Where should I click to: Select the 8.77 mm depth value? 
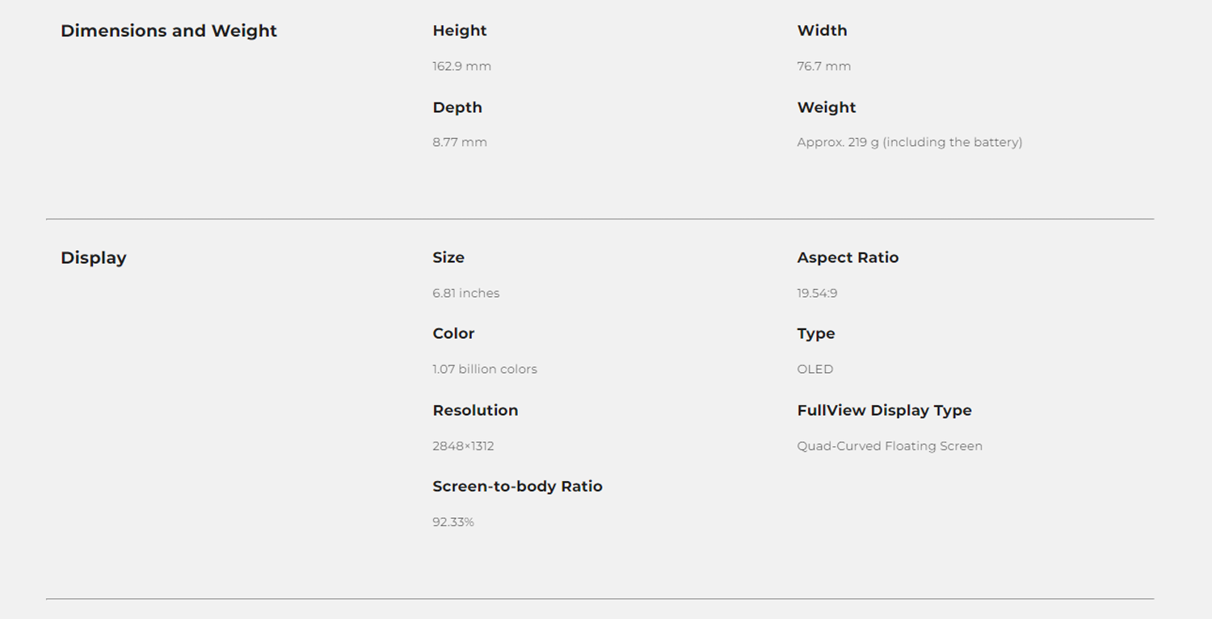pyautogui.click(x=460, y=142)
